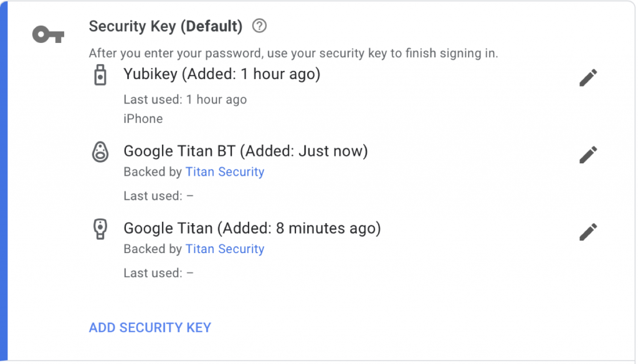Click the Google Titan BT bluetooth key icon
The width and height of the screenshot is (638, 364).
100,153
